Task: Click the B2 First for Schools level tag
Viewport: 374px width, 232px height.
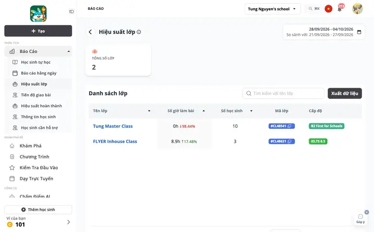Action: pos(327,126)
